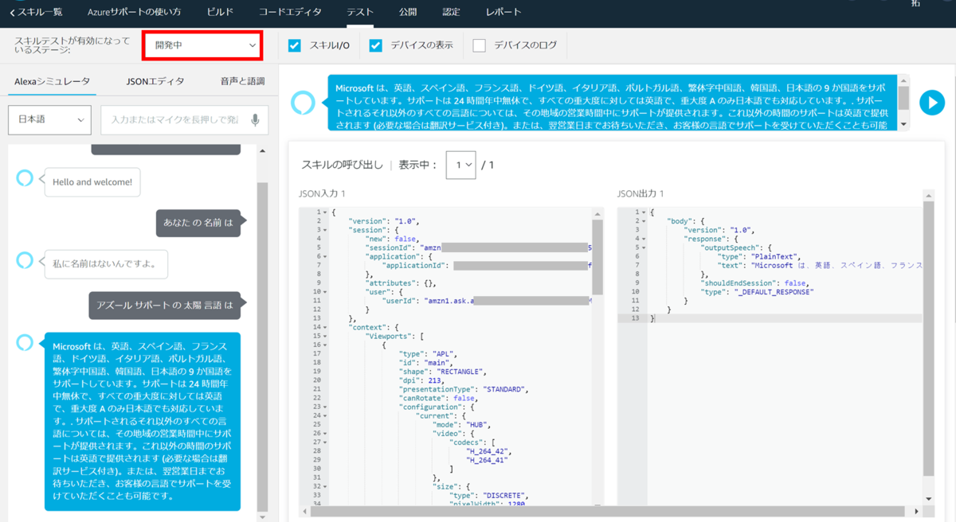Screen dimensions: 956x522
Task: Click the 'アズール サポート の 太陽 言語 は' bubble
Action: point(164,305)
